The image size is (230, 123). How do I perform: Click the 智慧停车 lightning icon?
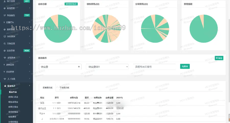[x=4, y=22]
